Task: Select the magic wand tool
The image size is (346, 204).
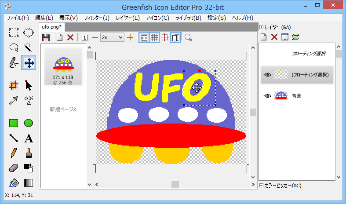Action: (x=29, y=47)
